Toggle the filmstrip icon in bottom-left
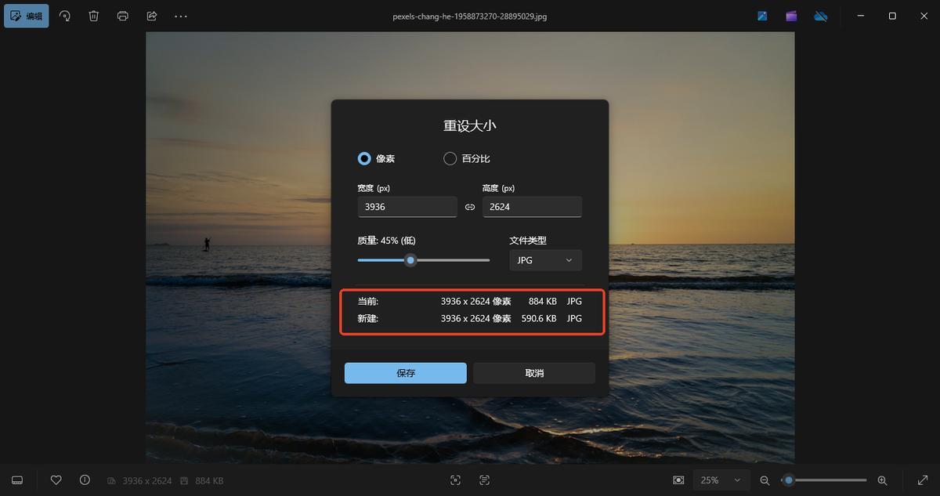The height and width of the screenshot is (496, 940). point(17,480)
